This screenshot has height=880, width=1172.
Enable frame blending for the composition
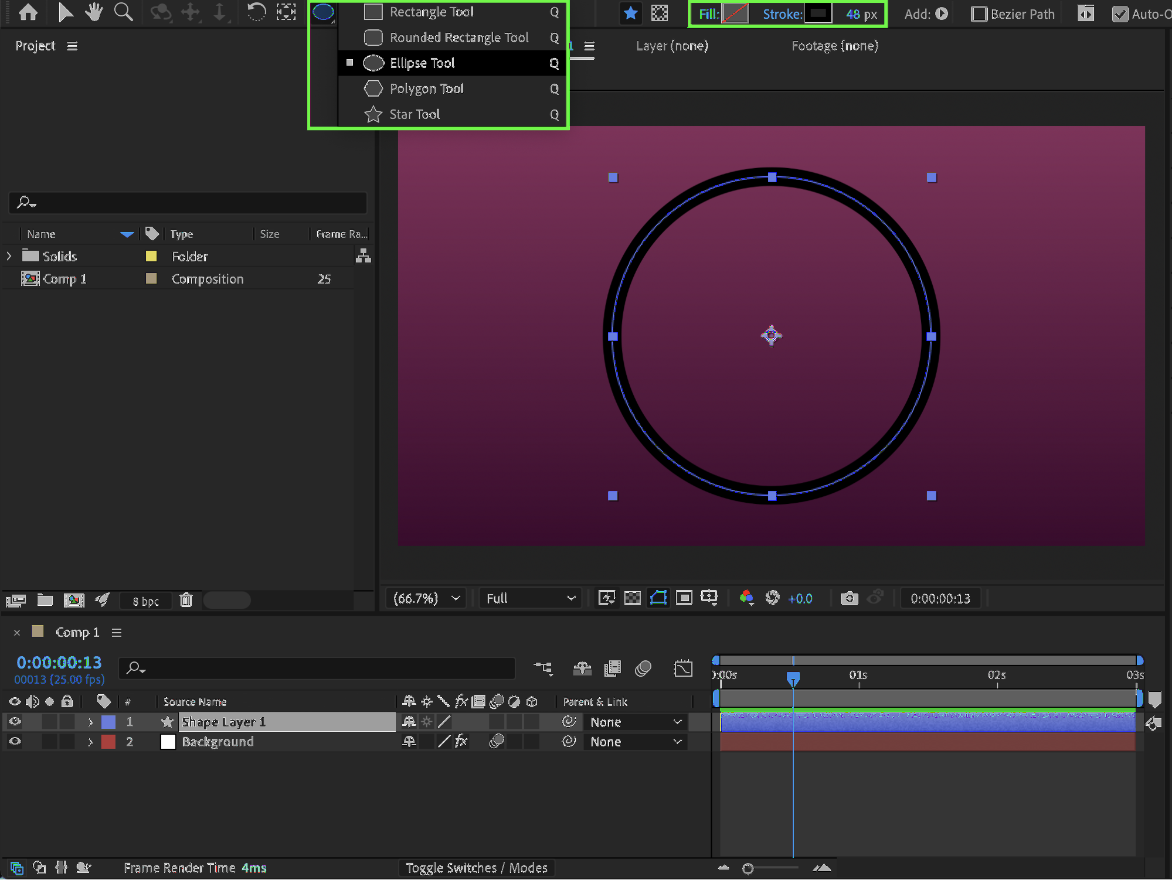[x=613, y=668]
